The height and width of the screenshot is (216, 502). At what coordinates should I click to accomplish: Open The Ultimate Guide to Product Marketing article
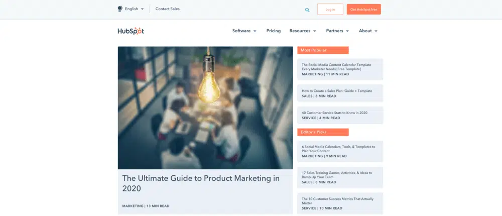tap(201, 183)
